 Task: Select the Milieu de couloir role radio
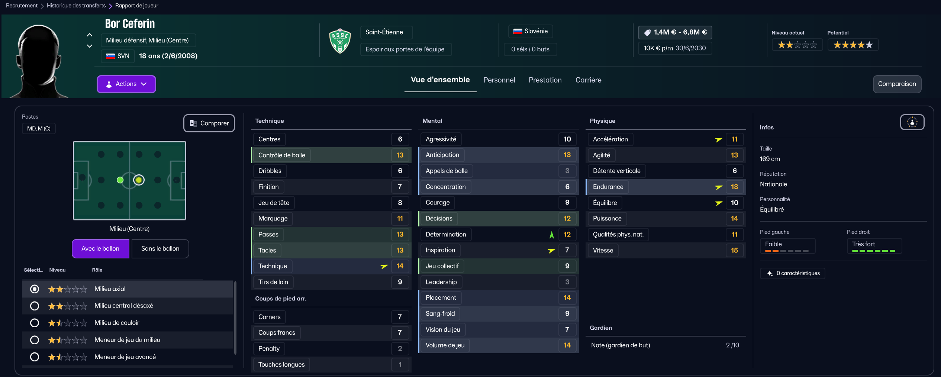pos(35,323)
